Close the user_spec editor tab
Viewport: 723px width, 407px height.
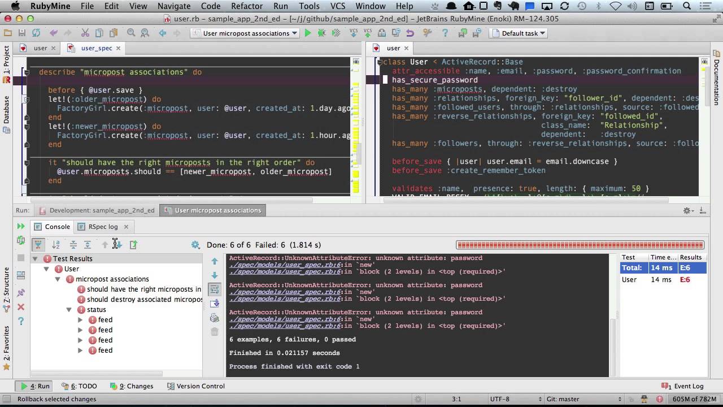click(x=118, y=48)
